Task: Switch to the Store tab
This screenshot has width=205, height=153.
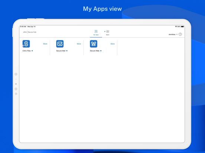Action: (x=108, y=33)
